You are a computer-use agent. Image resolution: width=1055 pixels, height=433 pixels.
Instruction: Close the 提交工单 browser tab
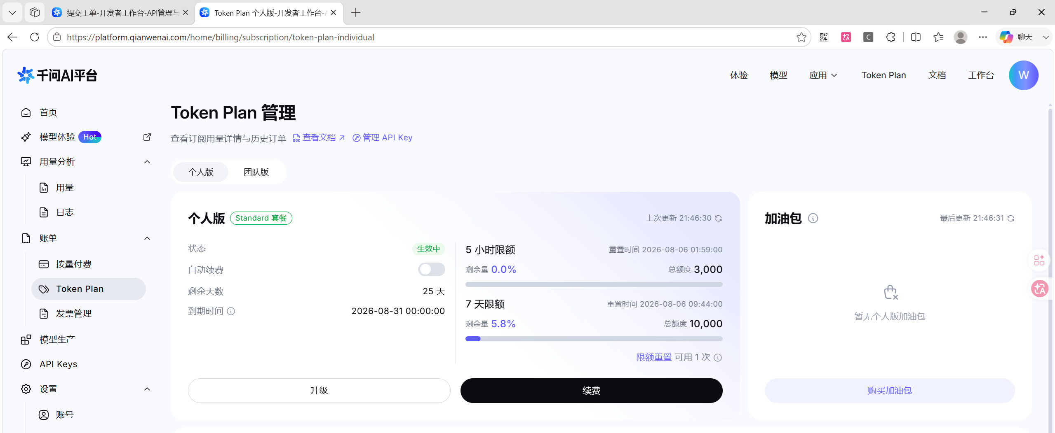click(186, 13)
